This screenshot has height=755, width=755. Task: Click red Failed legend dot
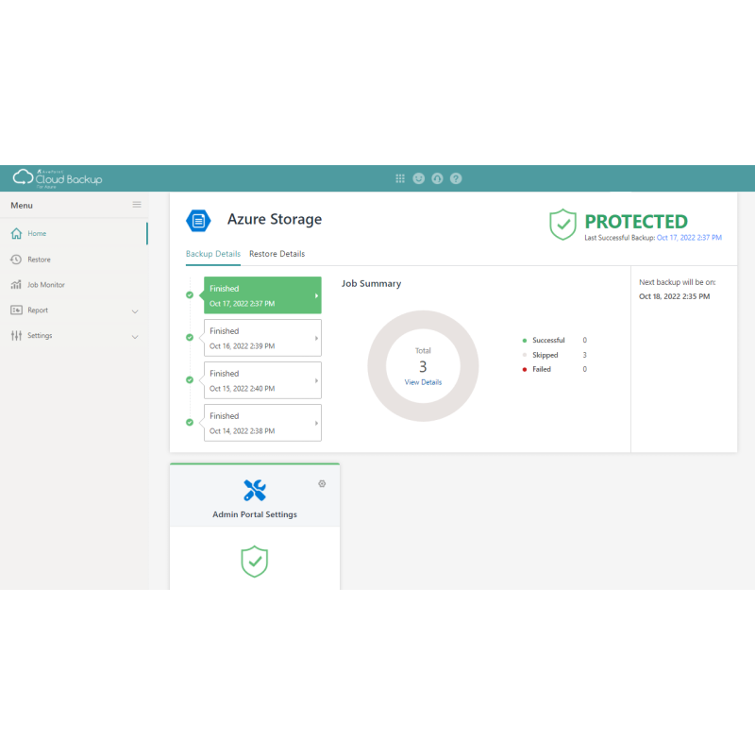point(525,369)
